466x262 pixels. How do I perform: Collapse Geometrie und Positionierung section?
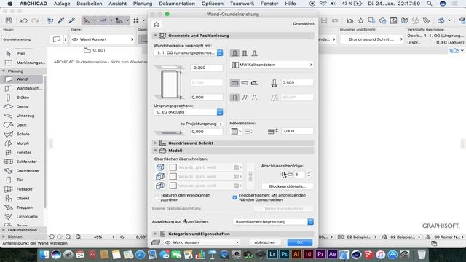click(155, 36)
